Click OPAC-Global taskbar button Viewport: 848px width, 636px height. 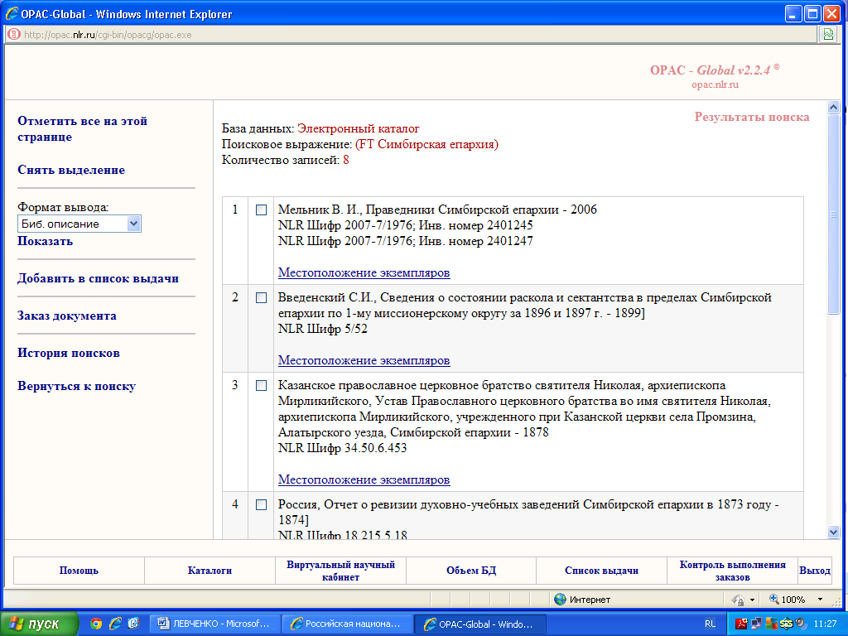click(480, 624)
